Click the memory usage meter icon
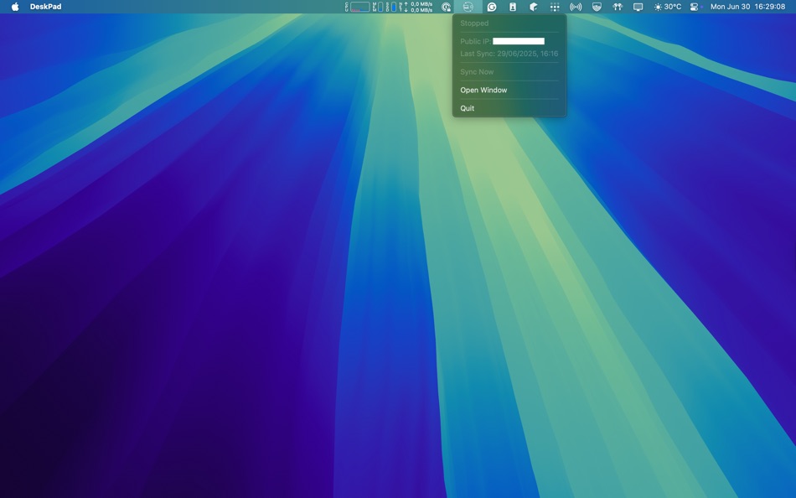This screenshot has width=796, height=498. click(378, 7)
